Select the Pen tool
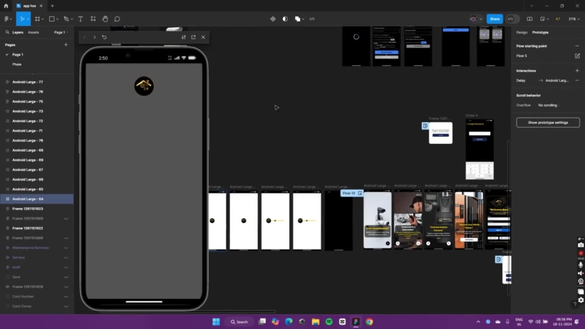The height and width of the screenshot is (329, 585). tap(66, 19)
